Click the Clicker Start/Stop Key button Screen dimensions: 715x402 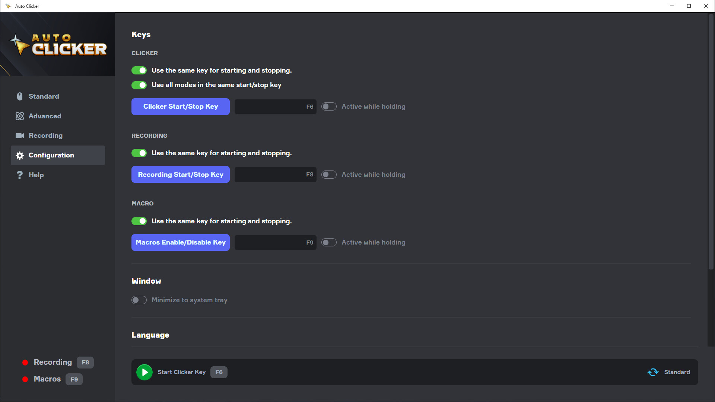[180, 106]
